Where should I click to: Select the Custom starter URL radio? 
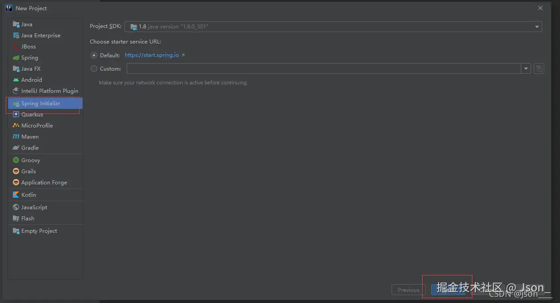click(x=94, y=68)
